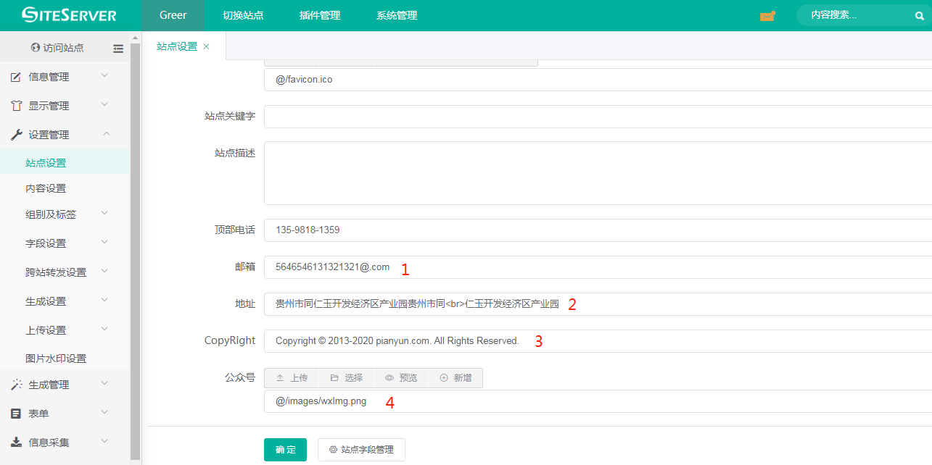Expand the 显示管理 sidebar menu

coord(58,106)
